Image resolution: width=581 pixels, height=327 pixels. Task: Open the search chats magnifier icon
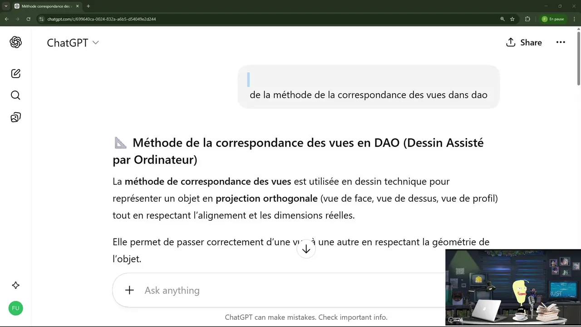pyautogui.click(x=15, y=95)
